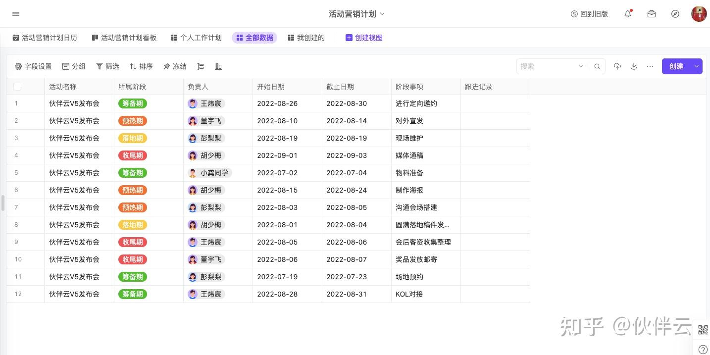
Task: Switch to 我创建的 tab
Action: tap(306, 38)
